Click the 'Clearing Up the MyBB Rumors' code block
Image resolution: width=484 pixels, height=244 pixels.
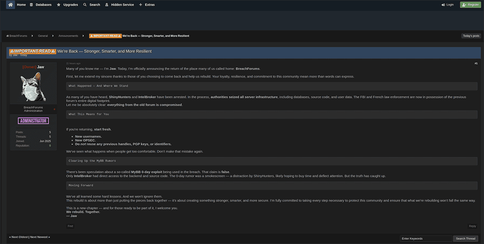coord(272,161)
